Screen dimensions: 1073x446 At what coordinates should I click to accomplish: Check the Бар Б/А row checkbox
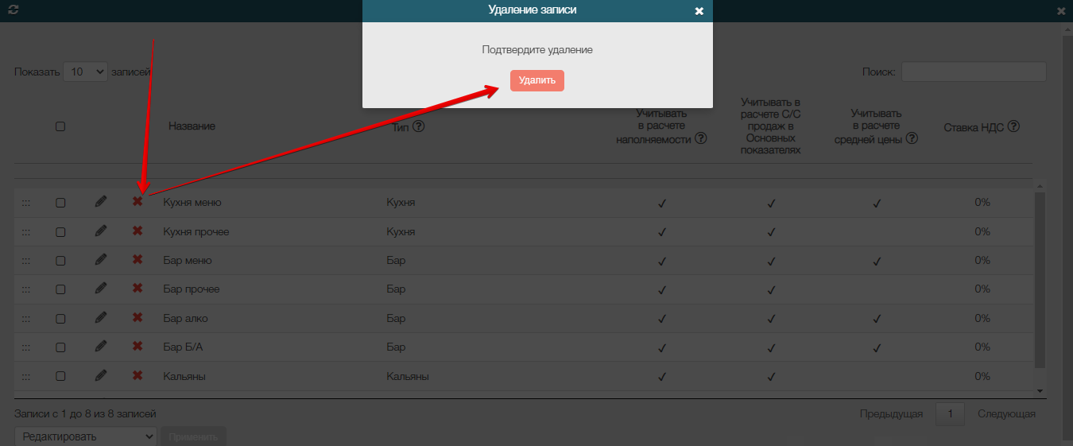click(x=60, y=347)
